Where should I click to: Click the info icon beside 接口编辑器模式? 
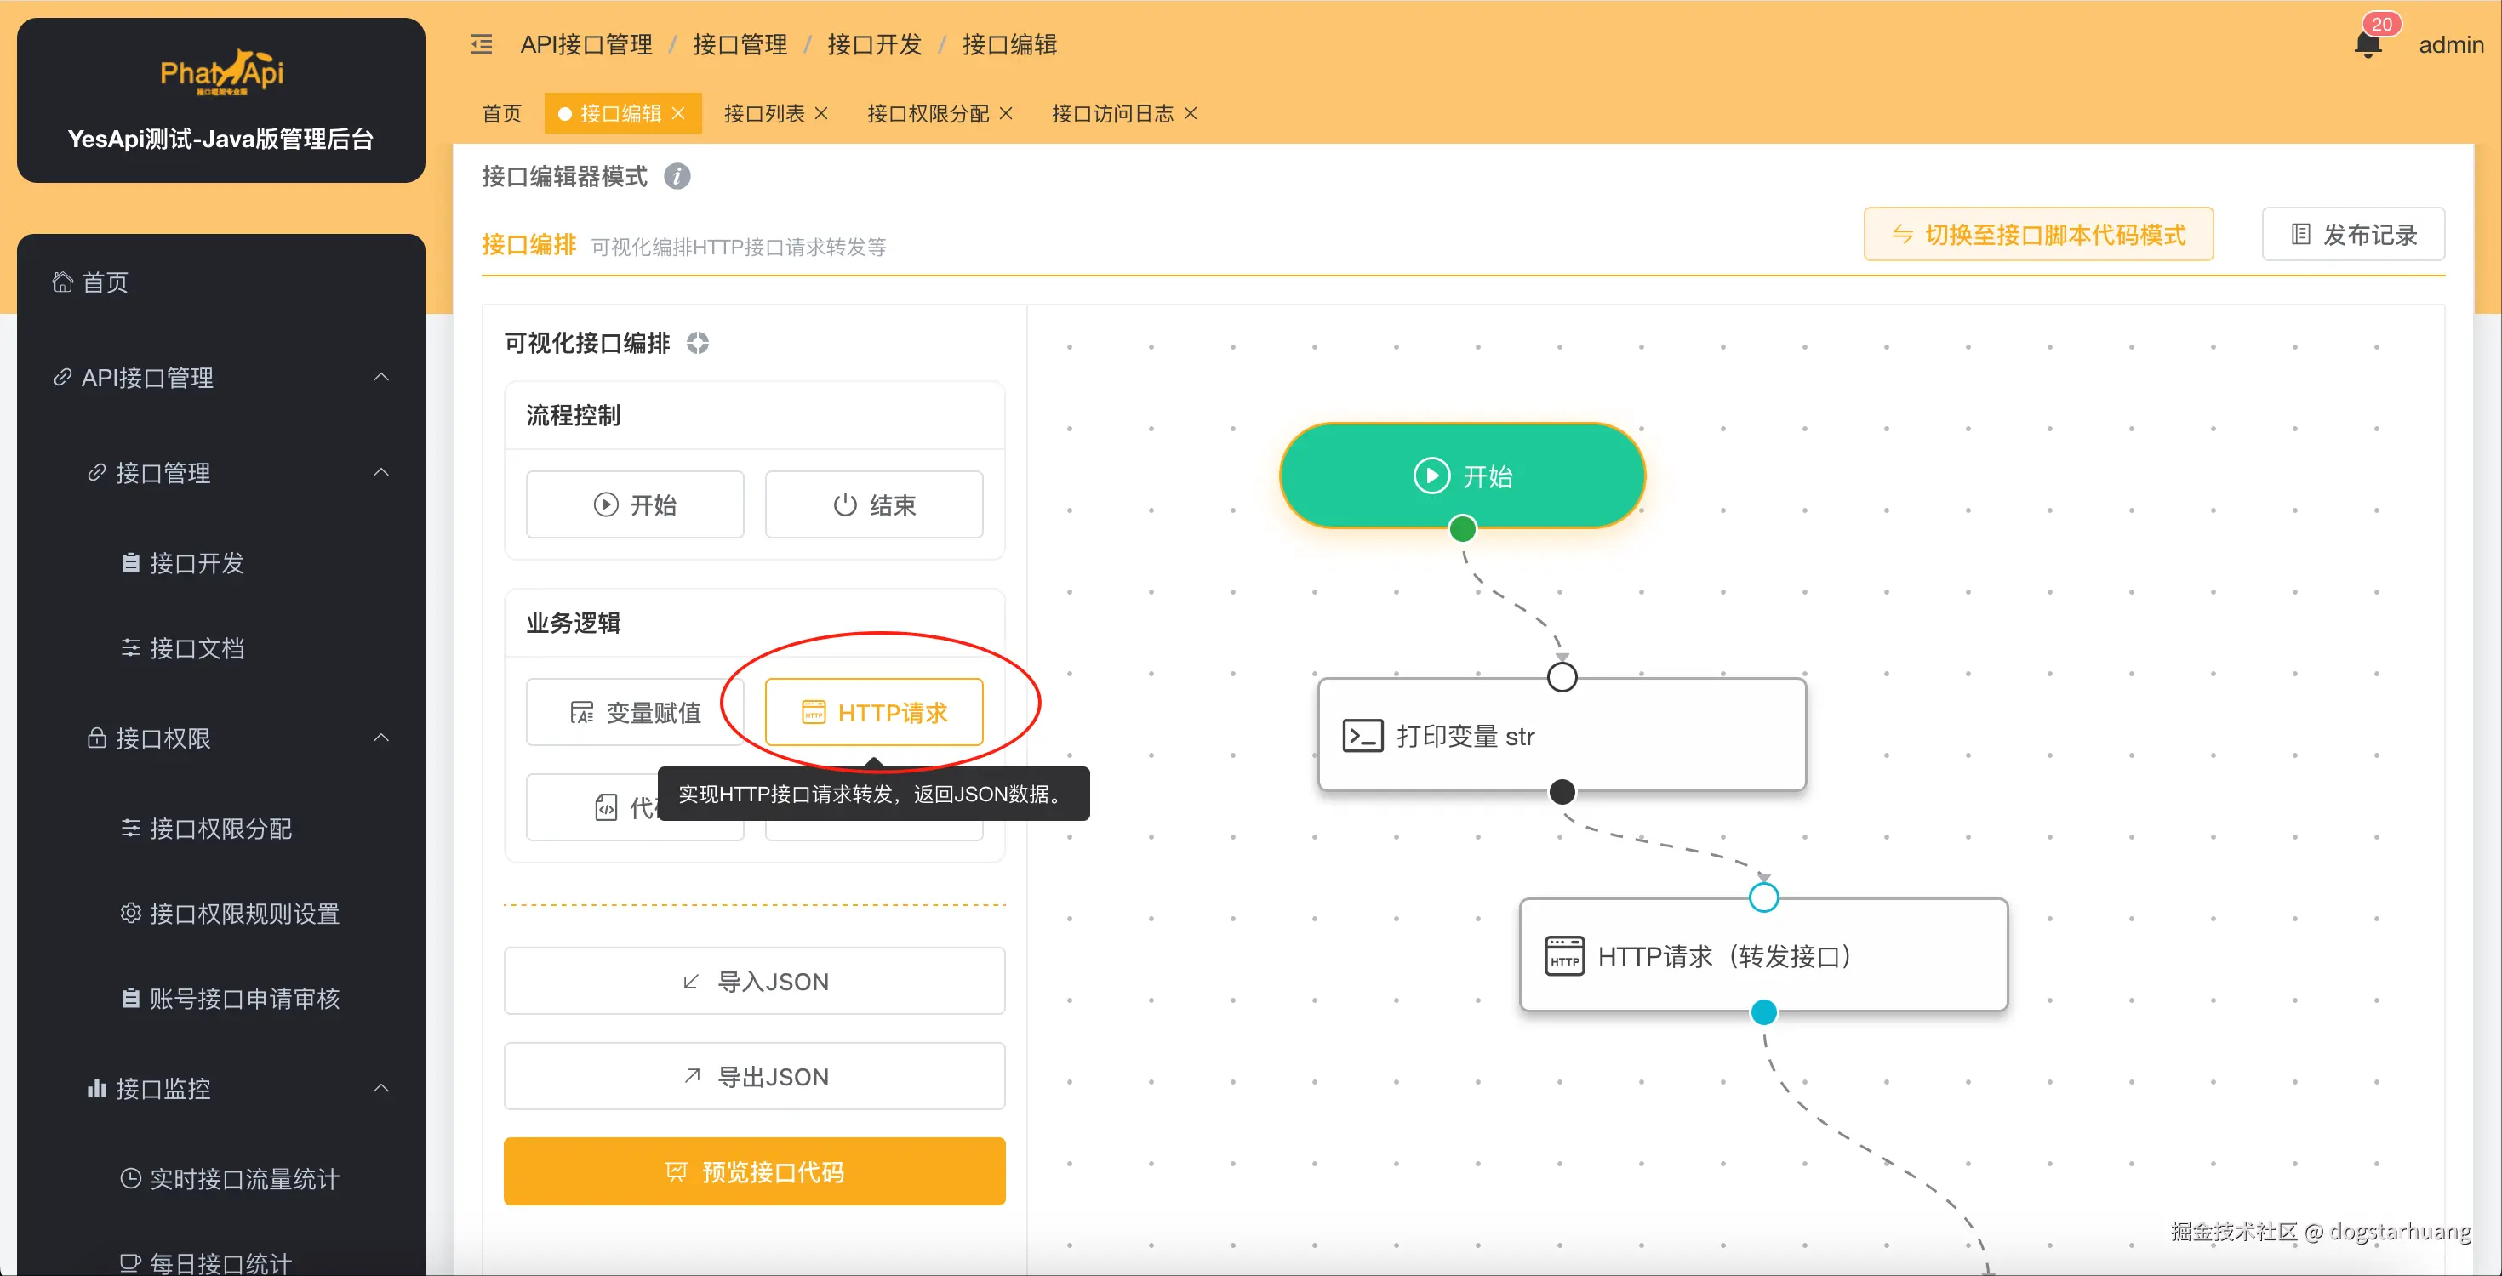(677, 177)
